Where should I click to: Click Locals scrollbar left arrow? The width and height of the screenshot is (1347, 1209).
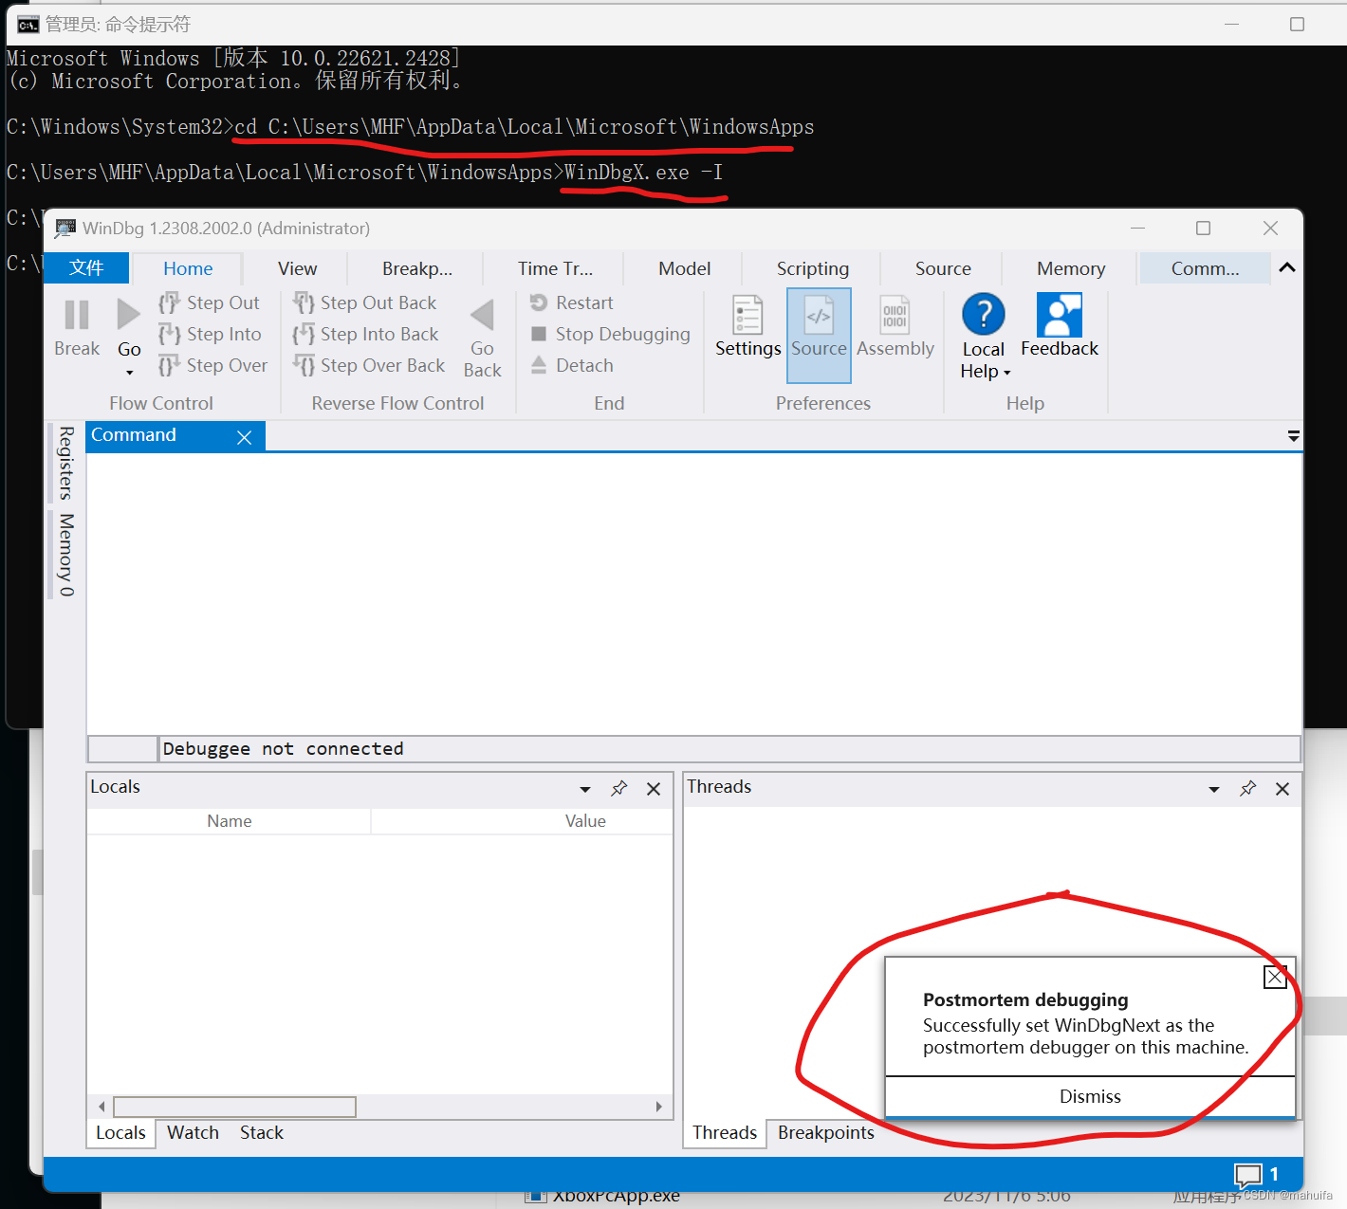tap(101, 1107)
